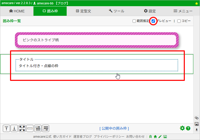Viewport: 200px width, 140px height.
Task: Click the move-to-bottom arrow icon
Action: 14,128
